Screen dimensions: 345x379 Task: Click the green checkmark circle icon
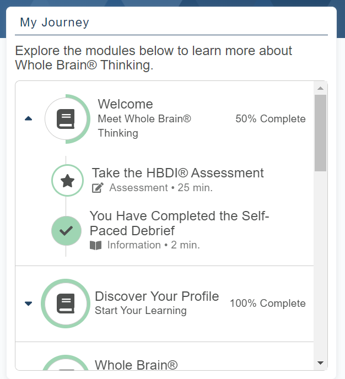pyautogui.click(x=66, y=231)
